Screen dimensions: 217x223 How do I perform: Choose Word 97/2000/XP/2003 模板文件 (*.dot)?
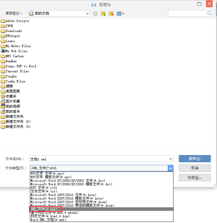coord(102,184)
